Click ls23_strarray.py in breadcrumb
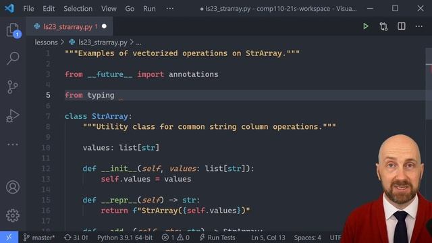Image resolution: width=432 pixels, height=243 pixels. tap(103, 43)
